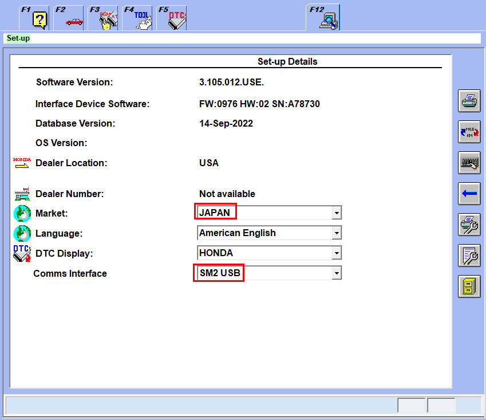Click the USA dealer location value
Screen dimensions: 486x420
[208, 163]
